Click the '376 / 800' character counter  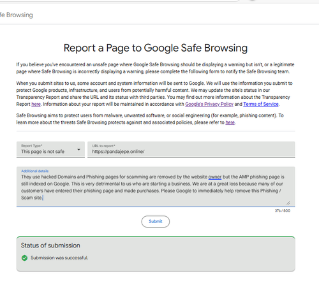pyautogui.click(x=283, y=210)
